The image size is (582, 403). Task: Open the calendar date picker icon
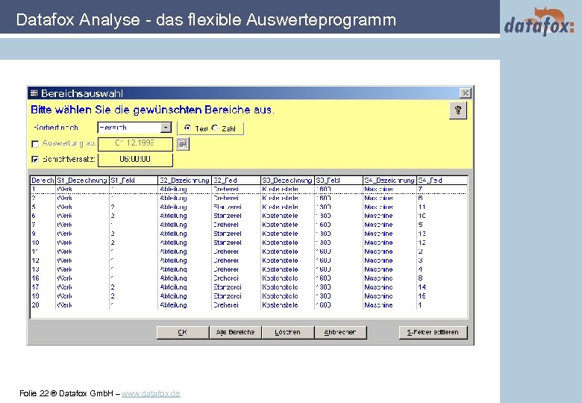pyautogui.click(x=182, y=144)
